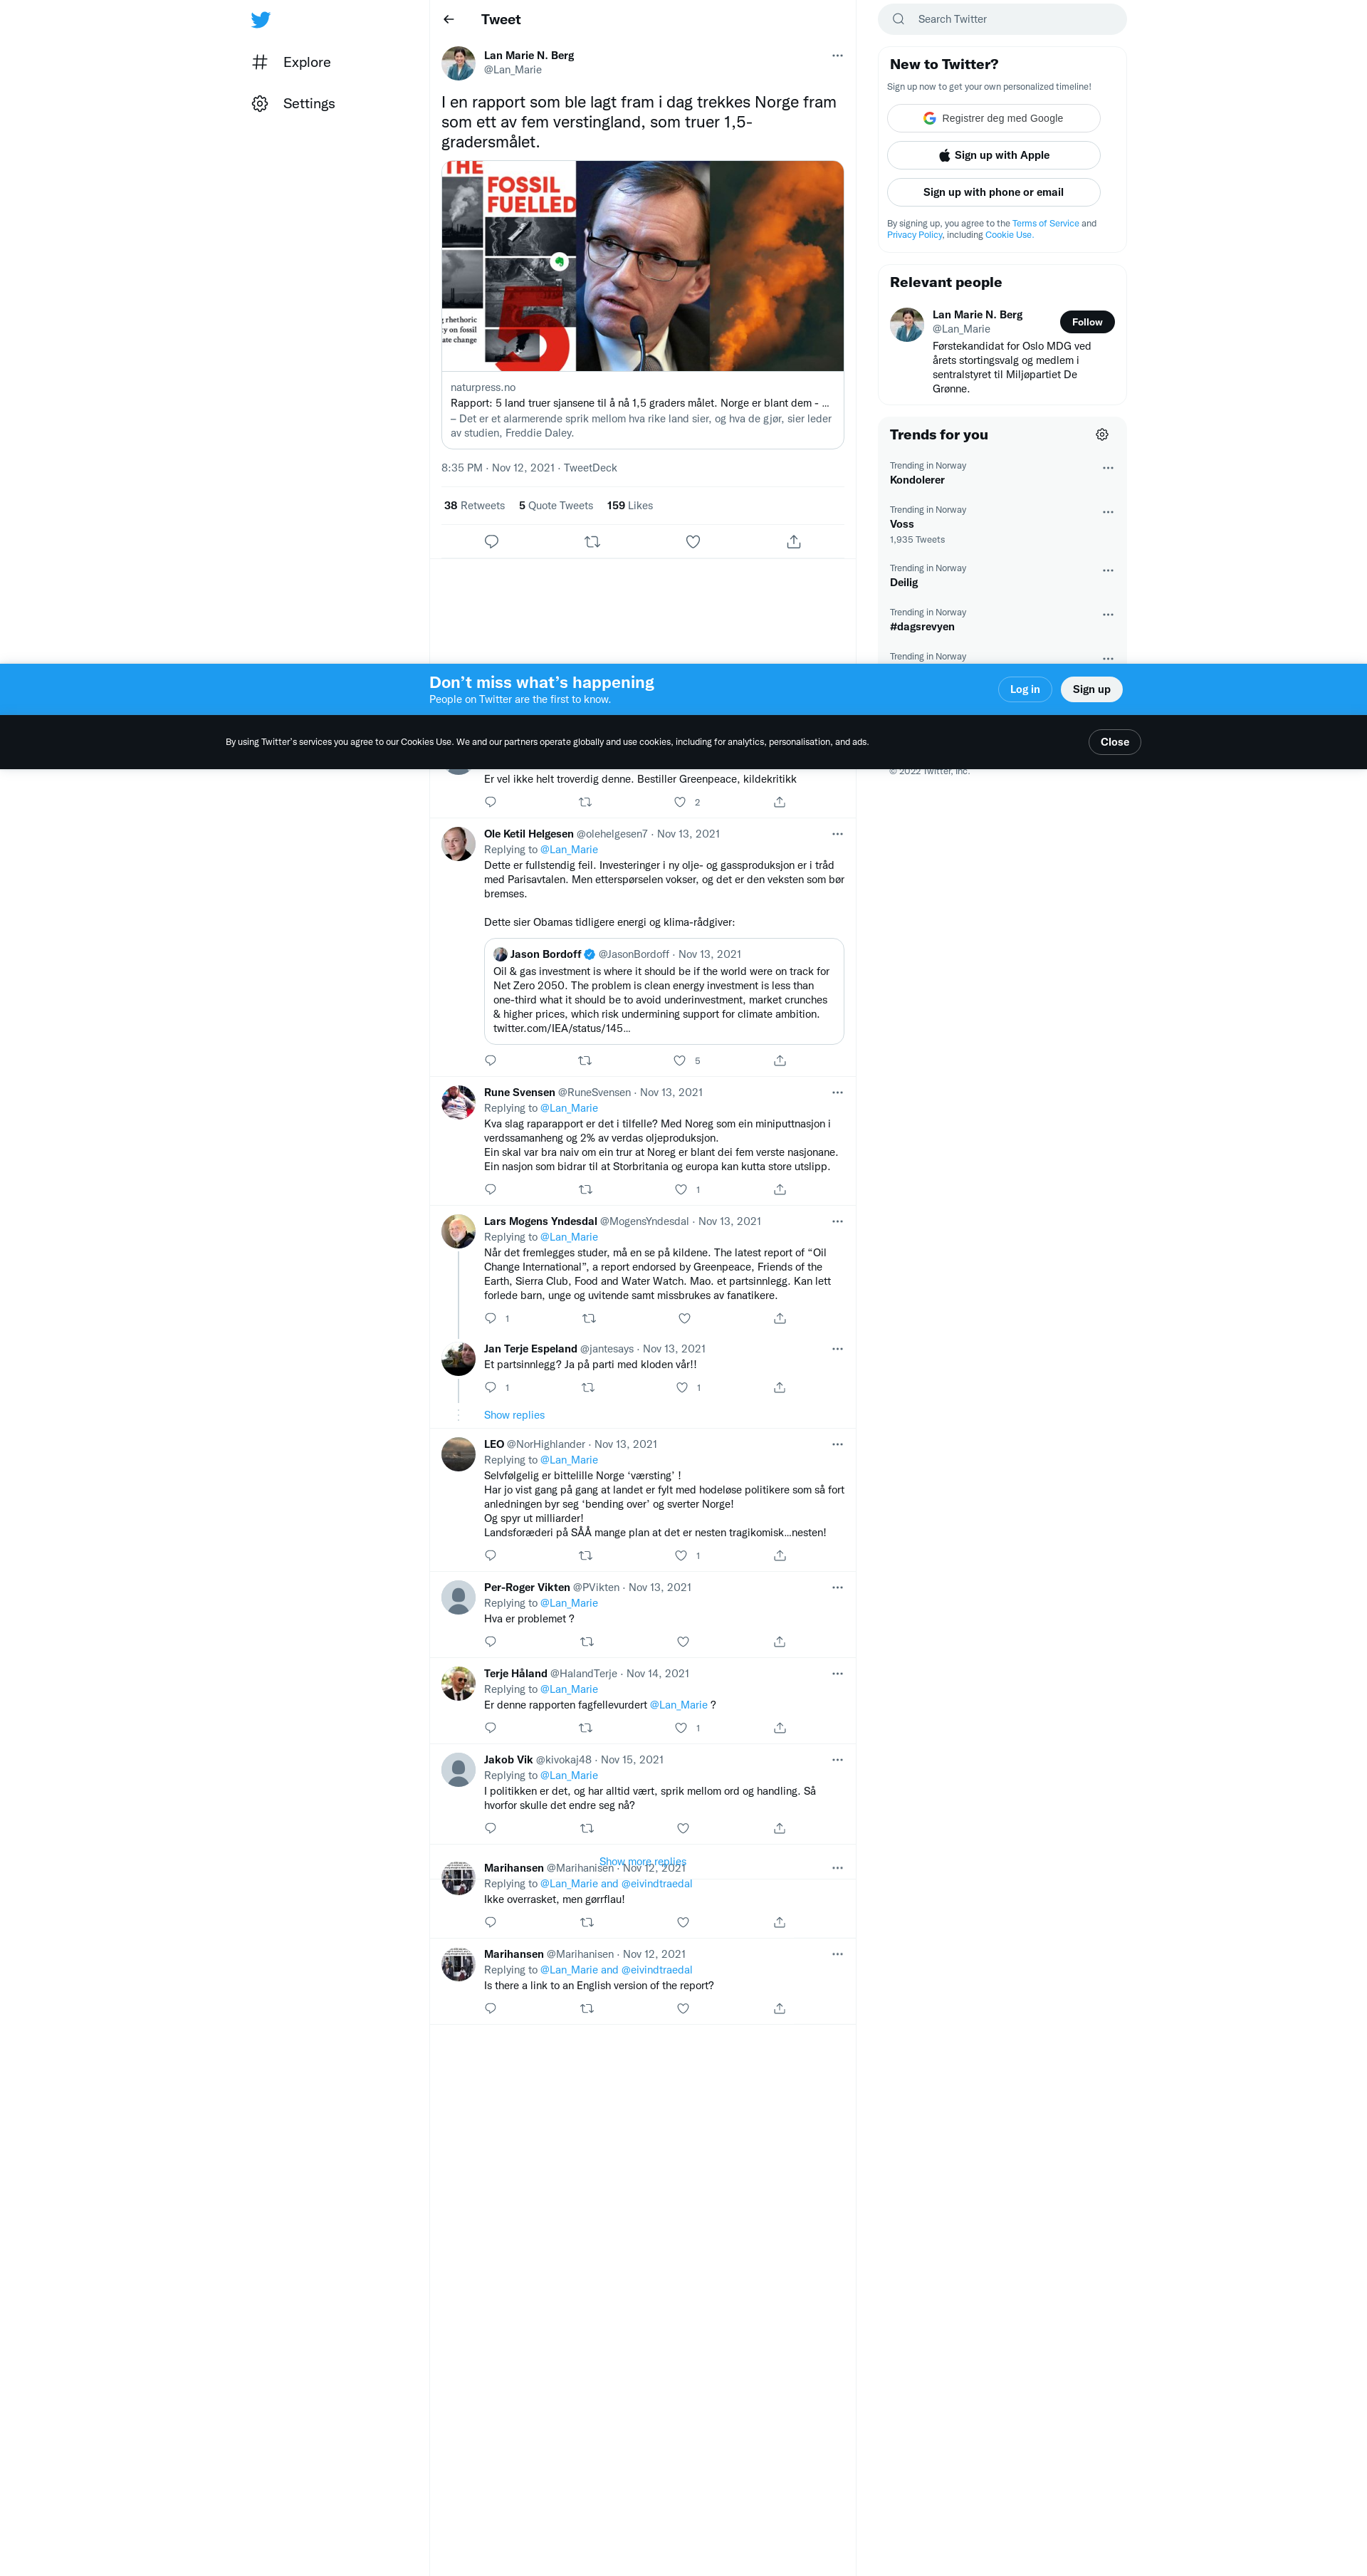
Task: Open Lan Marie N. Berg's tweet avatar
Action: click(458, 63)
